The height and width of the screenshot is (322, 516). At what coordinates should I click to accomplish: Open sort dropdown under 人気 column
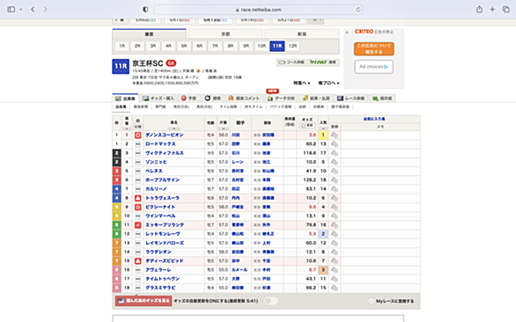click(x=323, y=128)
